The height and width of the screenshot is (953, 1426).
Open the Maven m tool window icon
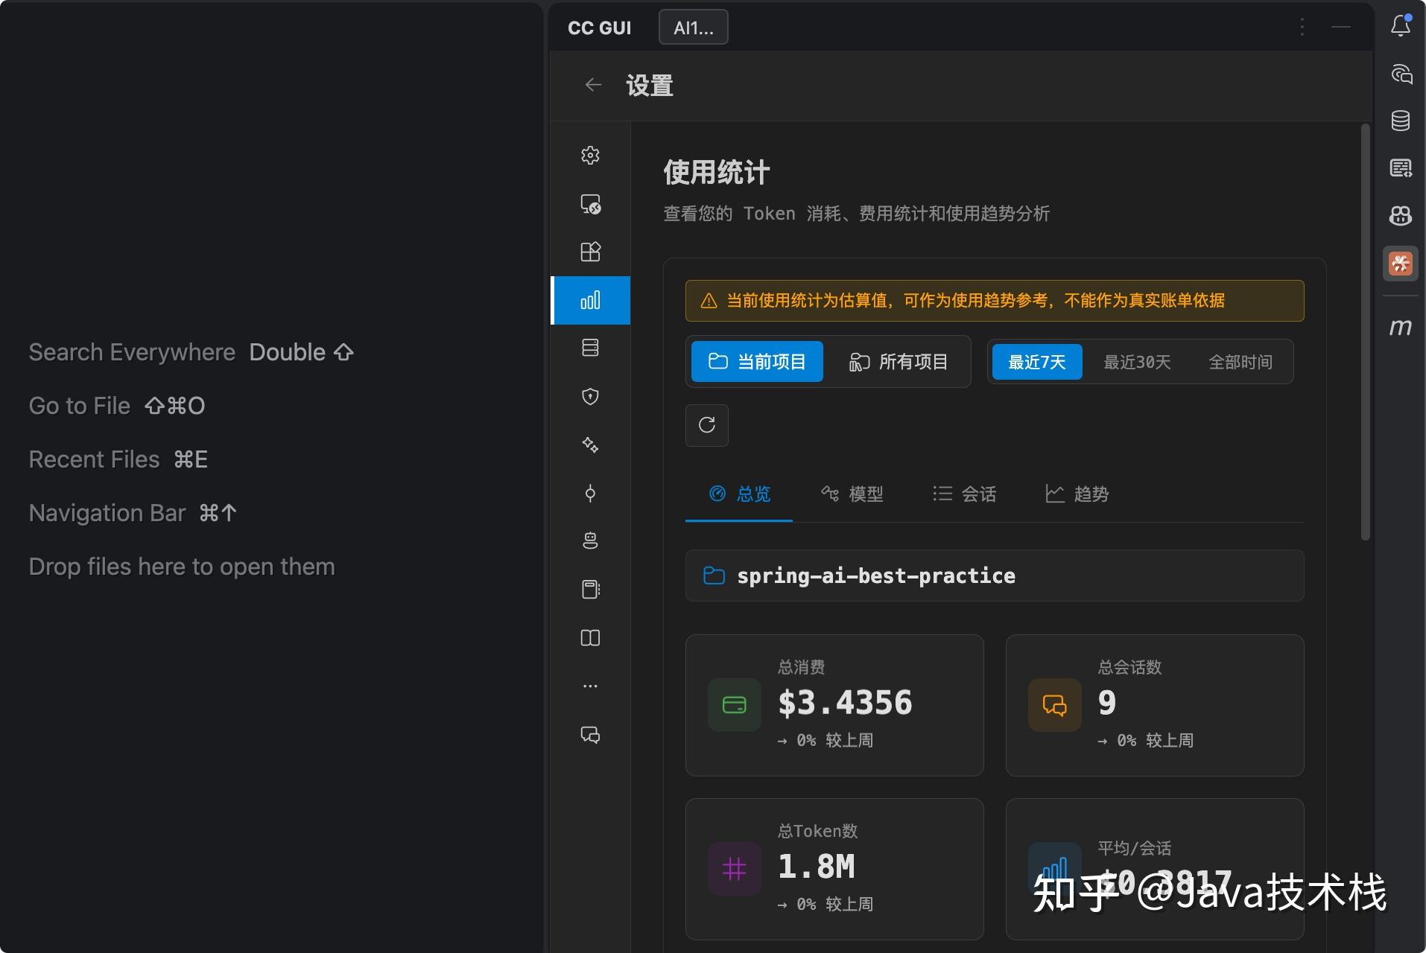[1401, 327]
